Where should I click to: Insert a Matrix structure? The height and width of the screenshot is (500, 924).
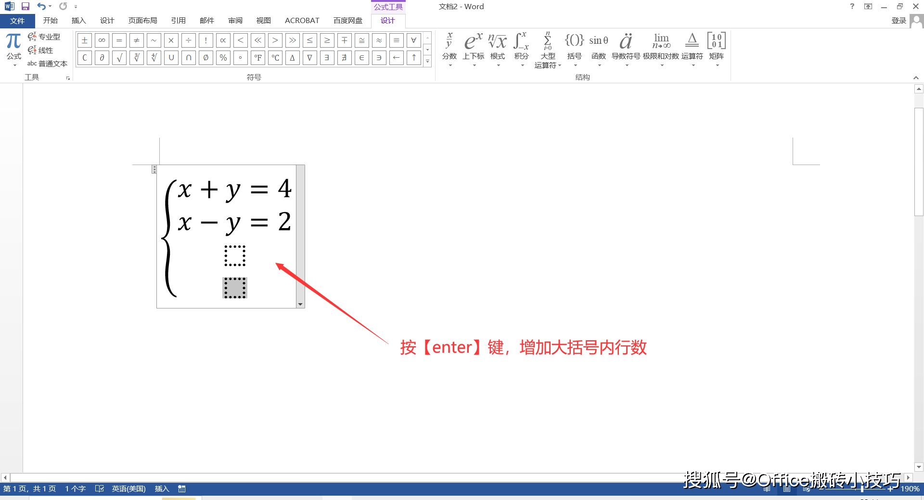[717, 48]
